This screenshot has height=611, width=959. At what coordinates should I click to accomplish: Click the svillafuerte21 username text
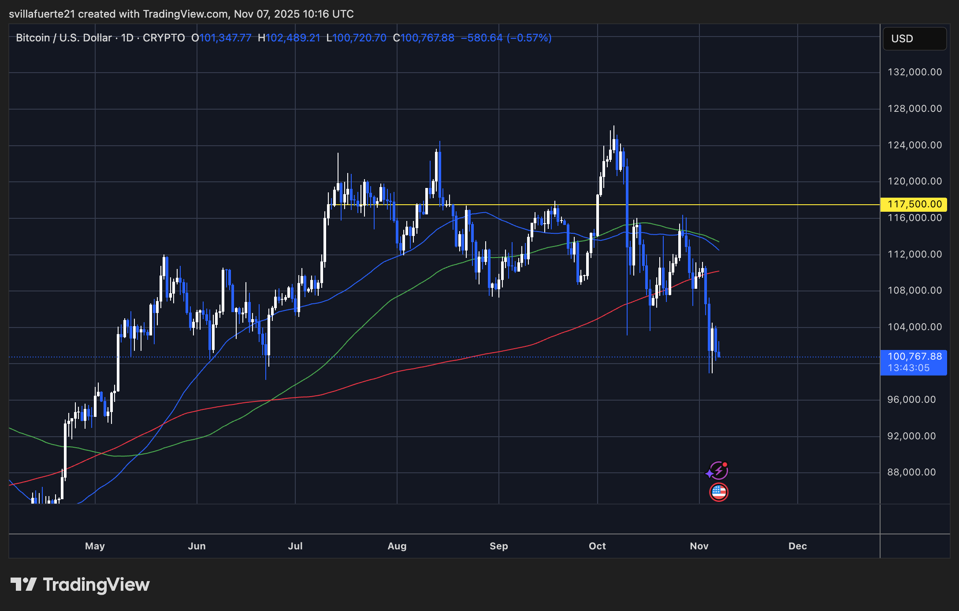(x=42, y=14)
